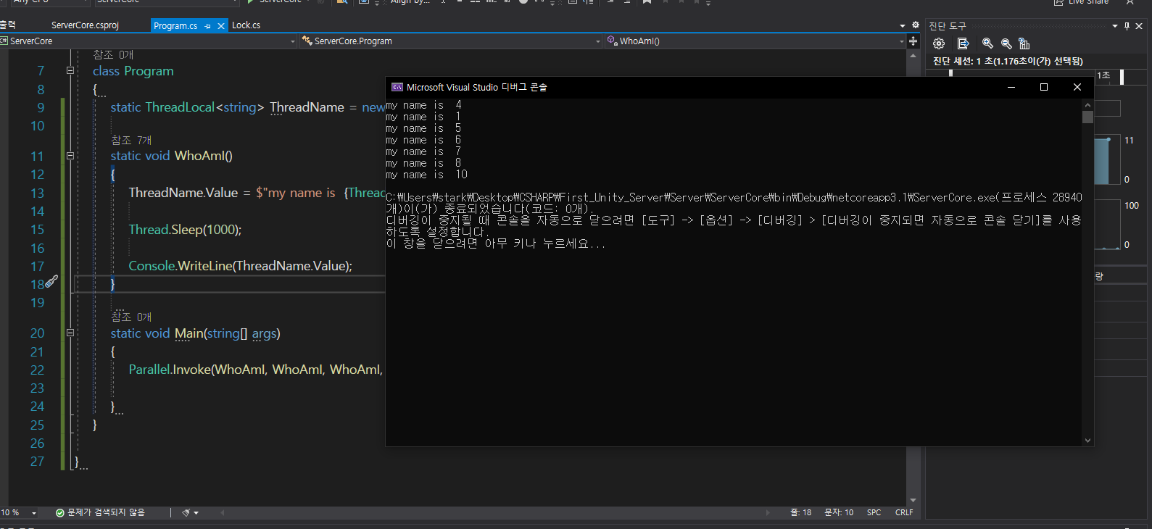Click the diagnostics export output icon
The width and height of the screenshot is (1152, 529).
(x=963, y=43)
